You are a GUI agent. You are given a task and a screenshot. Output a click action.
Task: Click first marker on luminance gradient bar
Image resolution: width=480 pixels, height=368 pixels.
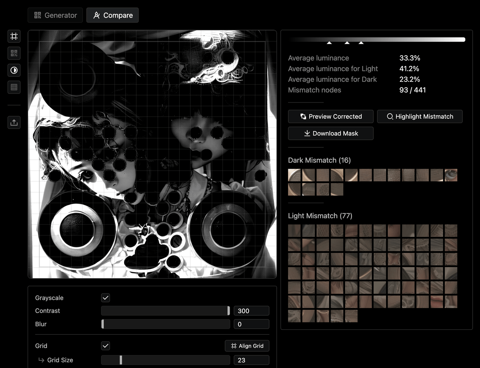click(x=329, y=43)
